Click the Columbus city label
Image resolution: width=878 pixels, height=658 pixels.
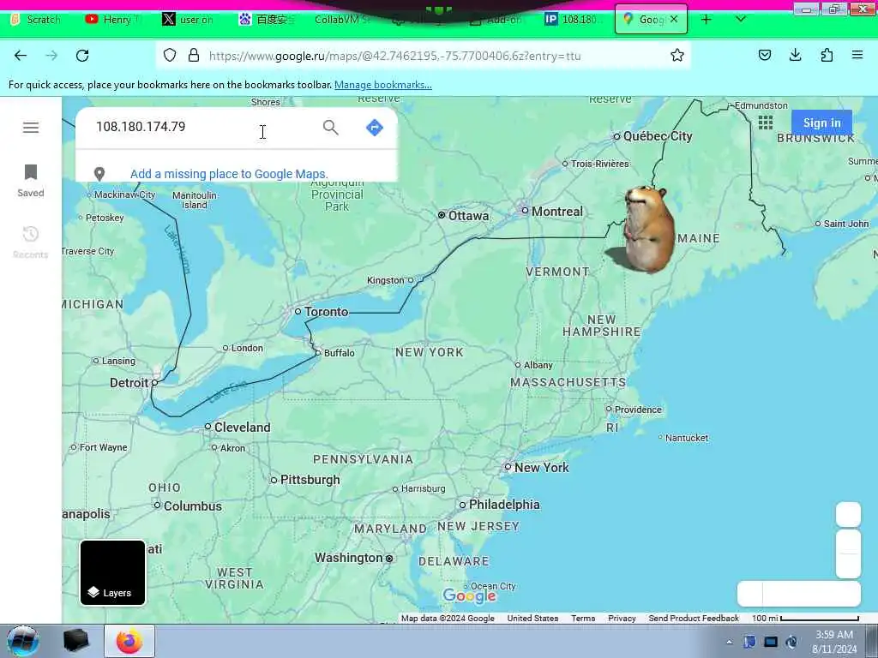click(x=193, y=506)
